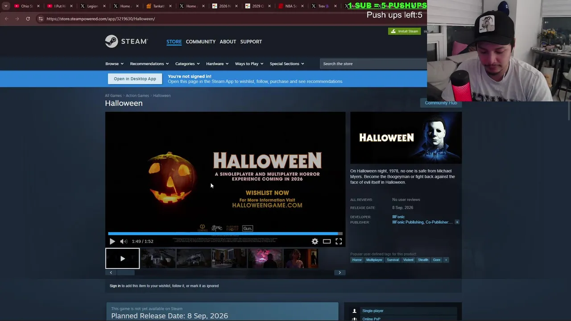The height and width of the screenshot is (321, 571).
Task: Click the No user reviews text
Action: point(406,200)
